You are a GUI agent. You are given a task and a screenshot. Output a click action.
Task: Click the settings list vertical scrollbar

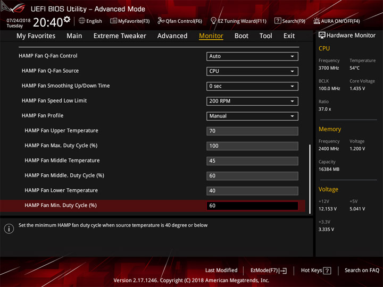[310, 179]
